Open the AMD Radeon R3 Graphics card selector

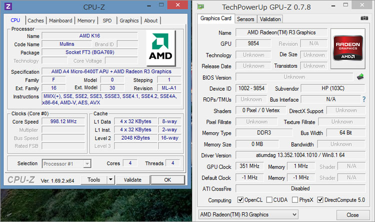(248, 215)
